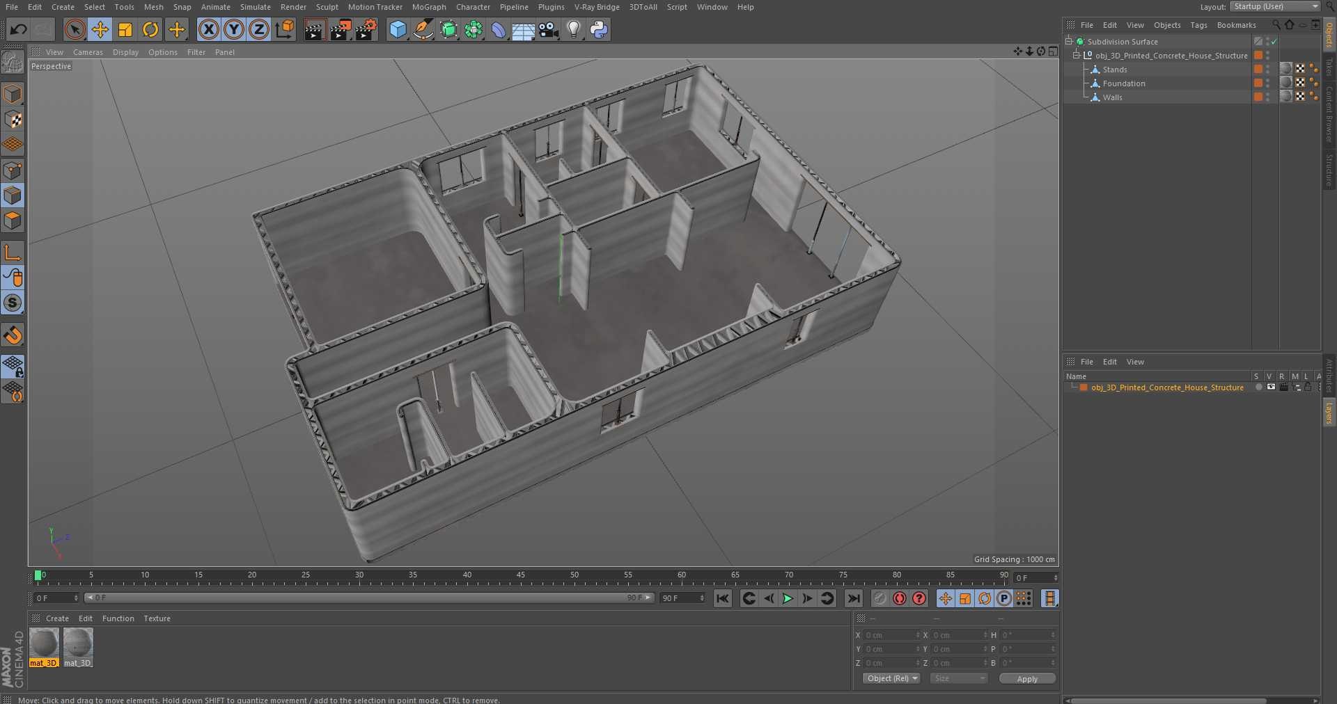Collapse the Subdivision Surface tree item
Image resolution: width=1337 pixels, height=704 pixels.
pyautogui.click(x=1069, y=41)
